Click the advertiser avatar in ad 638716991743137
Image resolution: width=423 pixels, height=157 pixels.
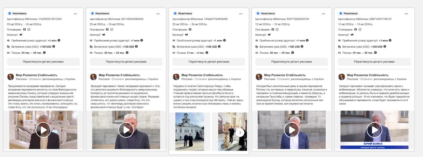342,77
